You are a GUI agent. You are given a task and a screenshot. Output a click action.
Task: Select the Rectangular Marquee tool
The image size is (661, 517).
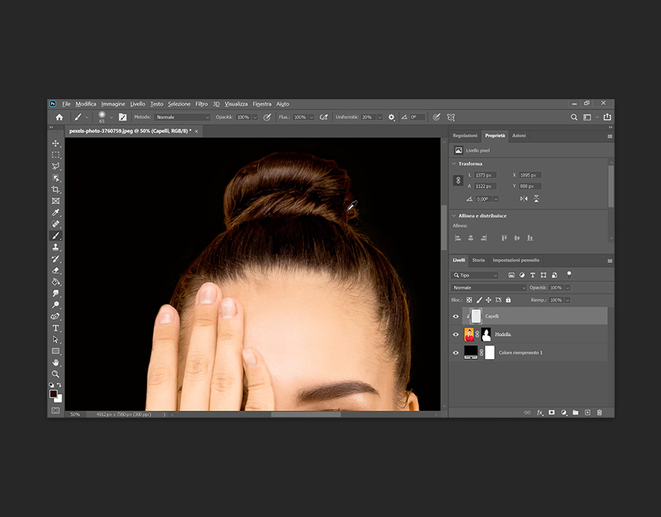click(56, 155)
